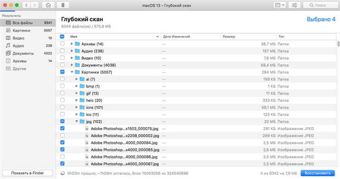Image resolution: width=340 pixels, height=179 pixels.
Task: Select the ico (11) folder row
Action: (196, 114)
